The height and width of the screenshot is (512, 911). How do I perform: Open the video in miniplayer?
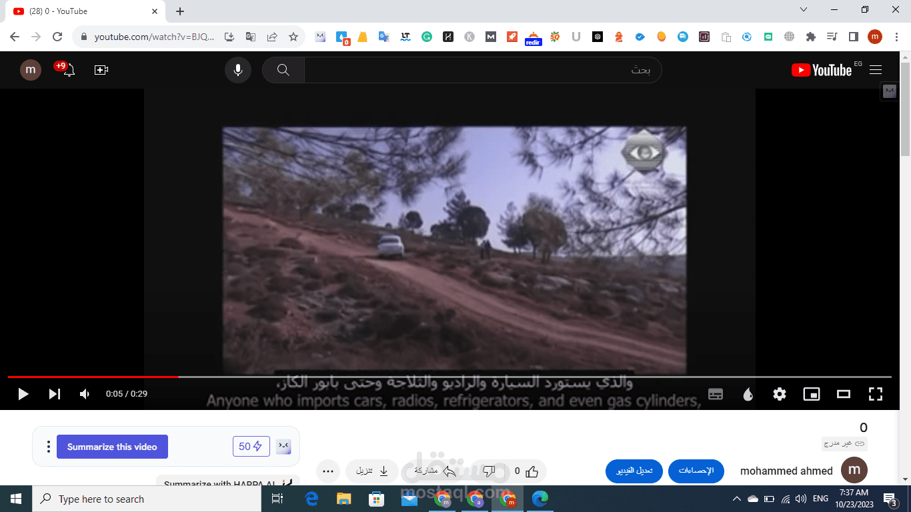click(x=811, y=394)
